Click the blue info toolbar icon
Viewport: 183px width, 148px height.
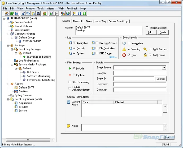click(x=79, y=13)
